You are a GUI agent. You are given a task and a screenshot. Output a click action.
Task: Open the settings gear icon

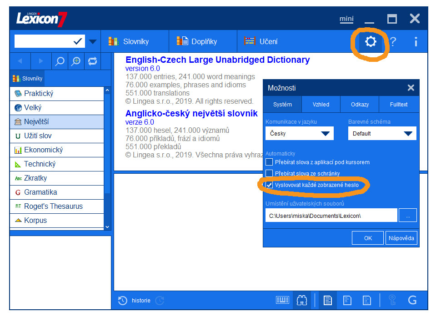pyautogui.click(x=371, y=42)
